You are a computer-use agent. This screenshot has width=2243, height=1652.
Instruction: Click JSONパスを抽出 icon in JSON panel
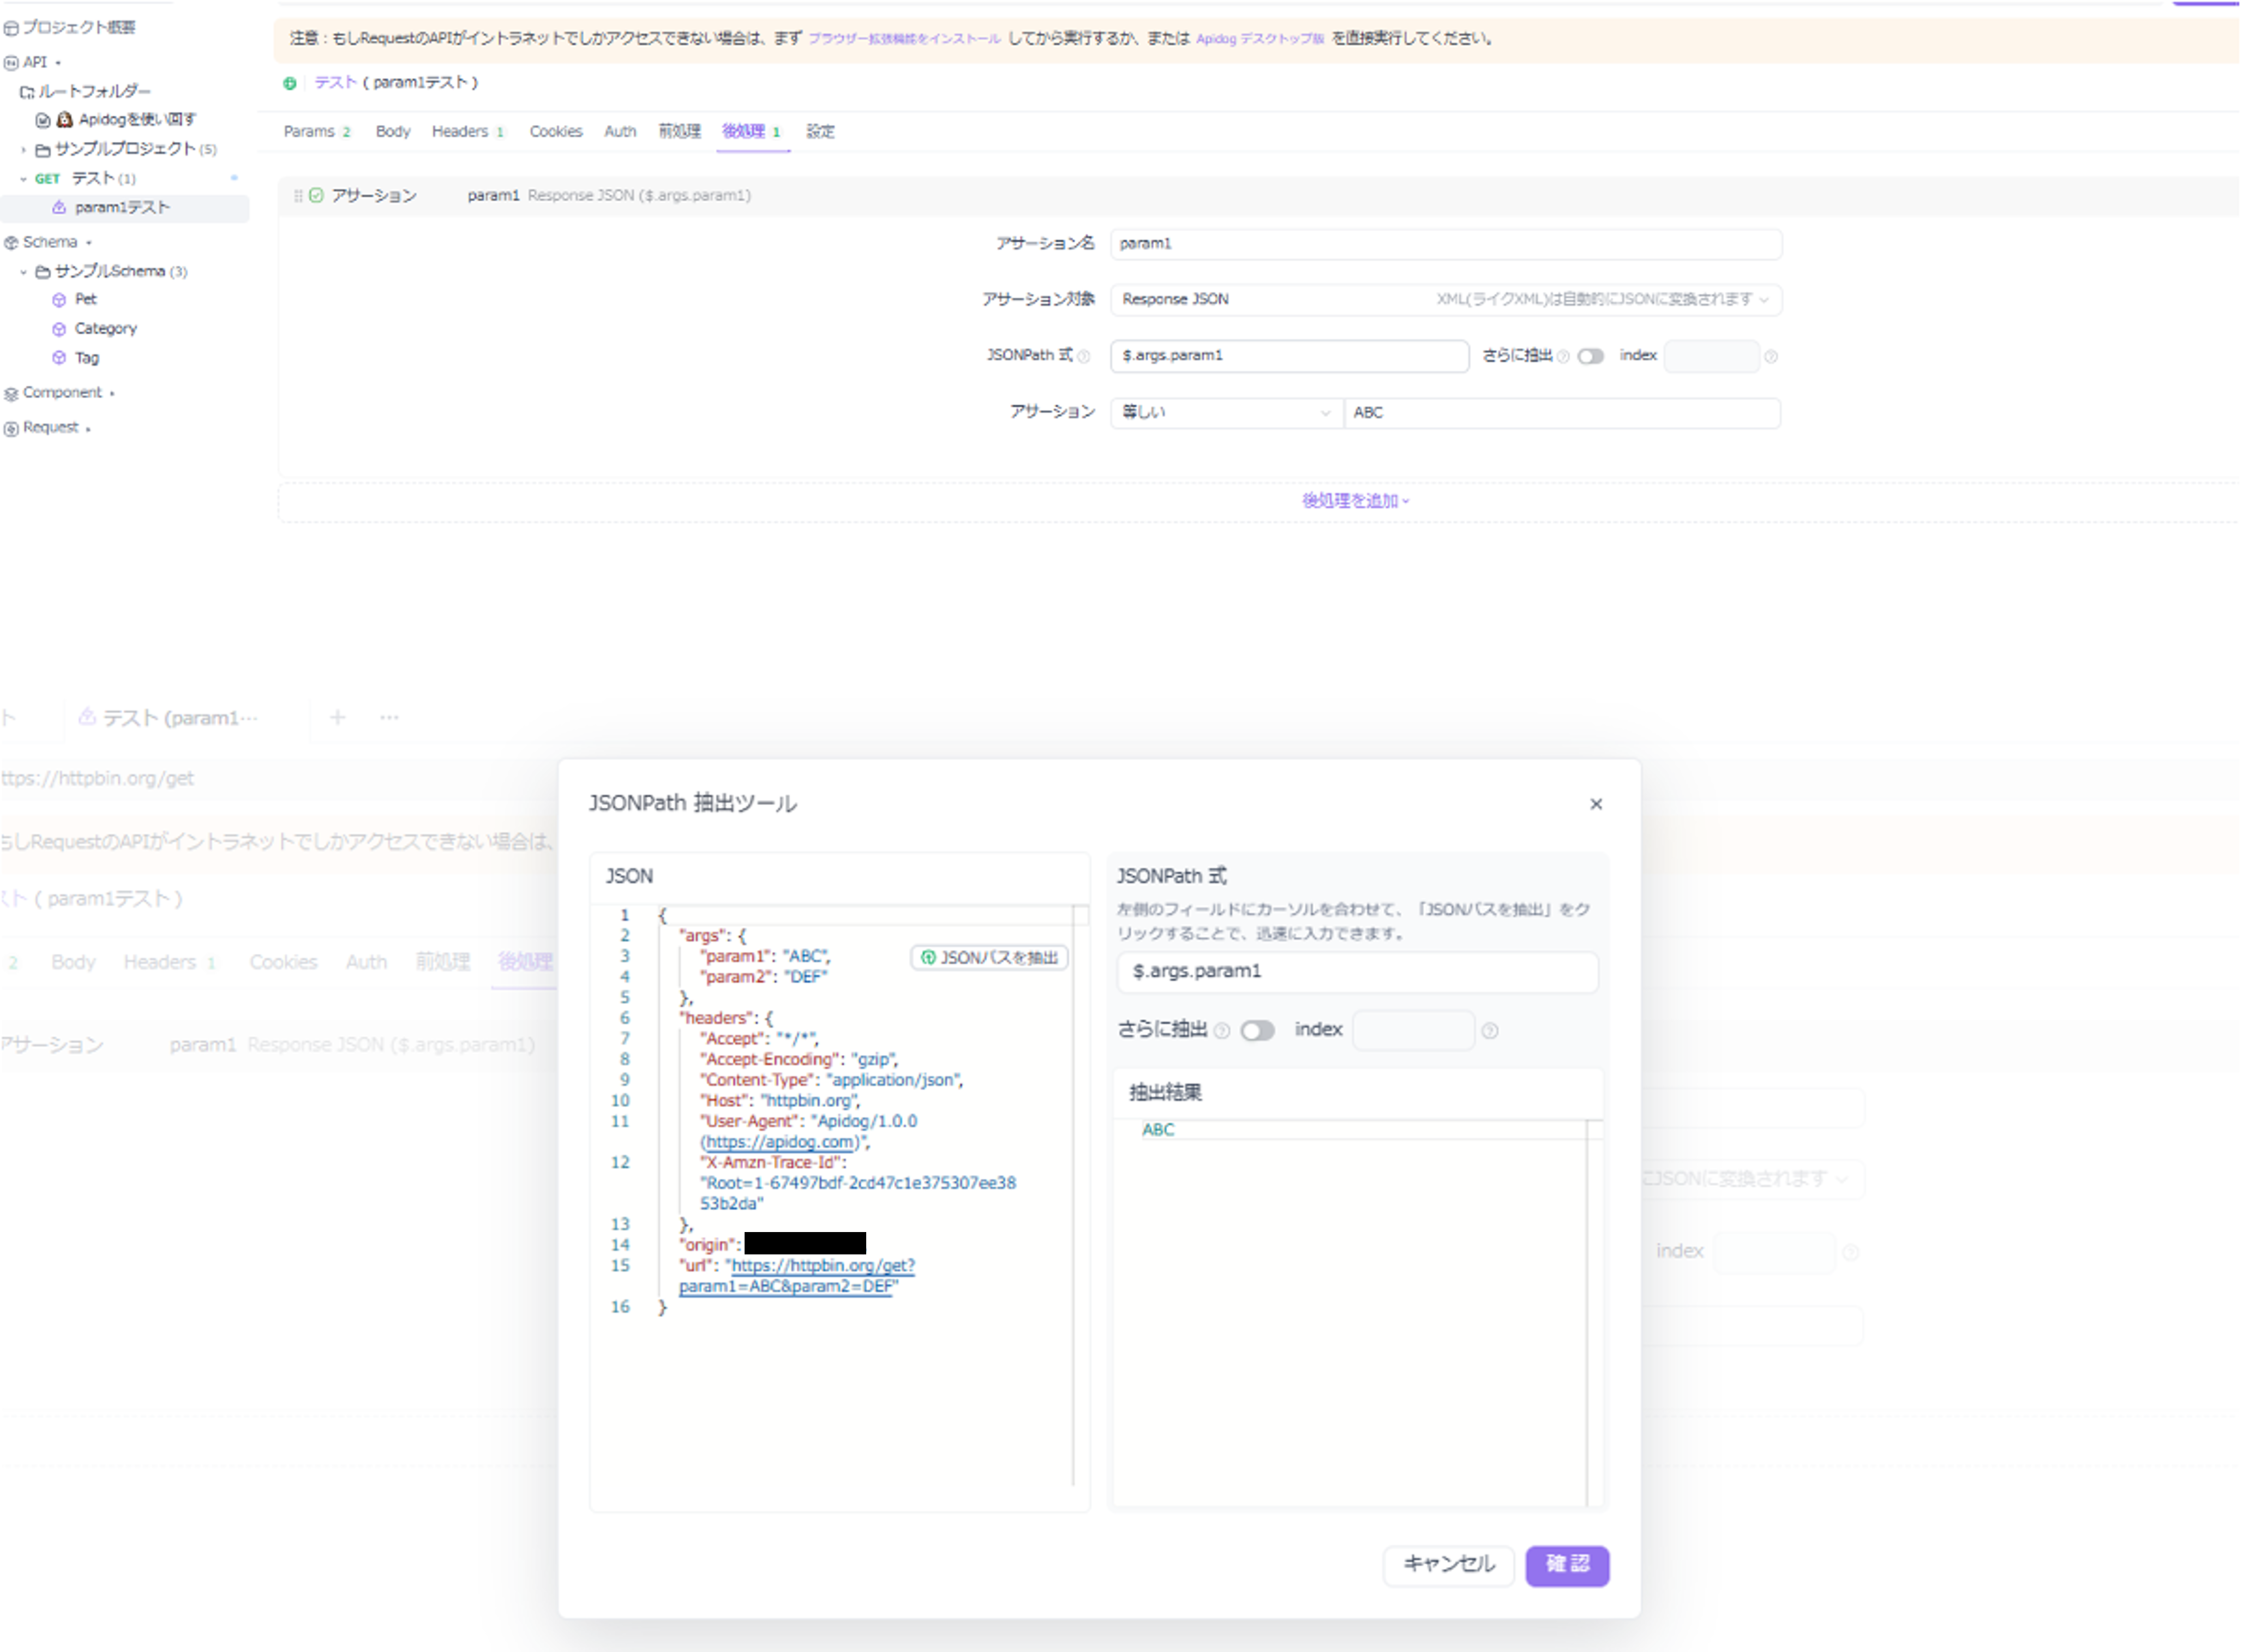[x=928, y=958]
